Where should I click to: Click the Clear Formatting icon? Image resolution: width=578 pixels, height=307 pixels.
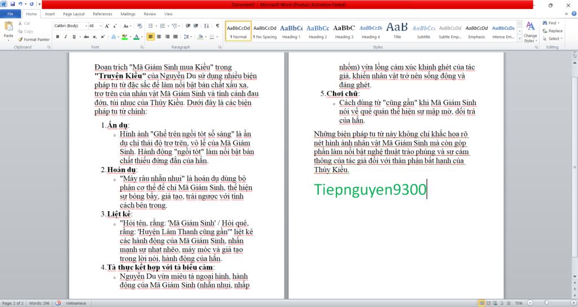139,26
